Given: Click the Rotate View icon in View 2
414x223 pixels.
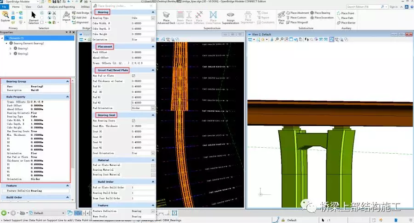Looking at the screenshot, I should (x=296, y=39).
